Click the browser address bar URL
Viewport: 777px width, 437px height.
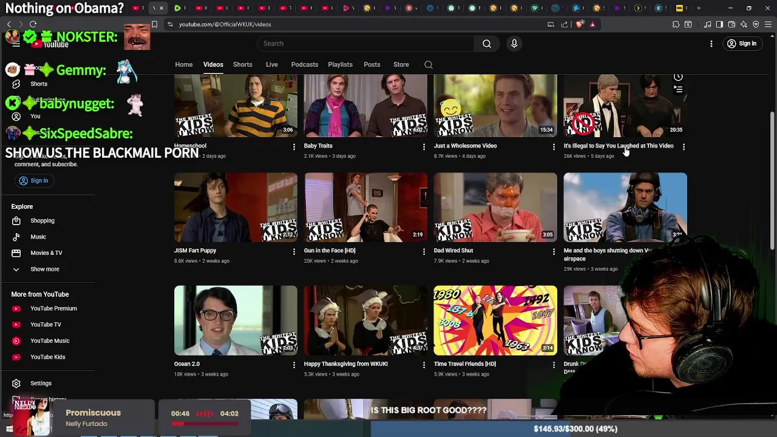pyautogui.click(x=225, y=24)
